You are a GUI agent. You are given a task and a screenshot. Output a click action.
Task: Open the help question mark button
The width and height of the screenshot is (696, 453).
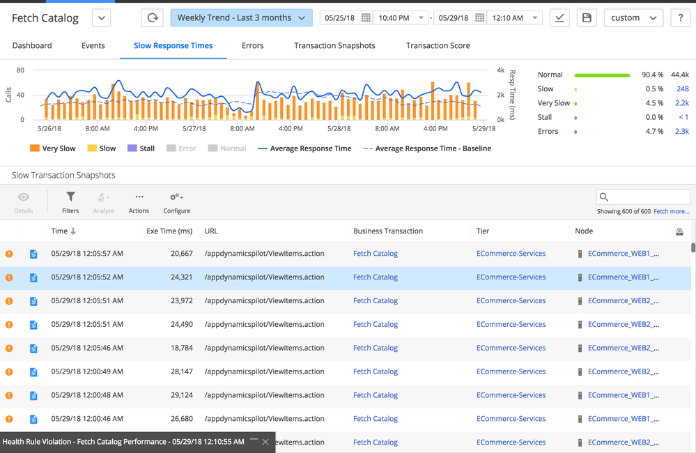pyautogui.click(x=681, y=17)
